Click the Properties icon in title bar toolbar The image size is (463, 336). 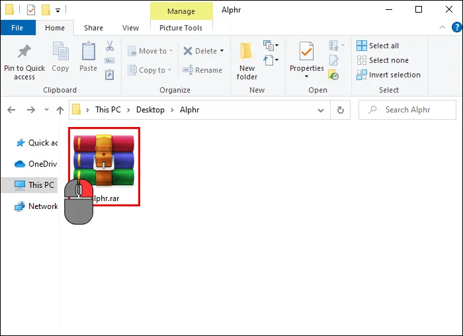click(x=31, y=10)
